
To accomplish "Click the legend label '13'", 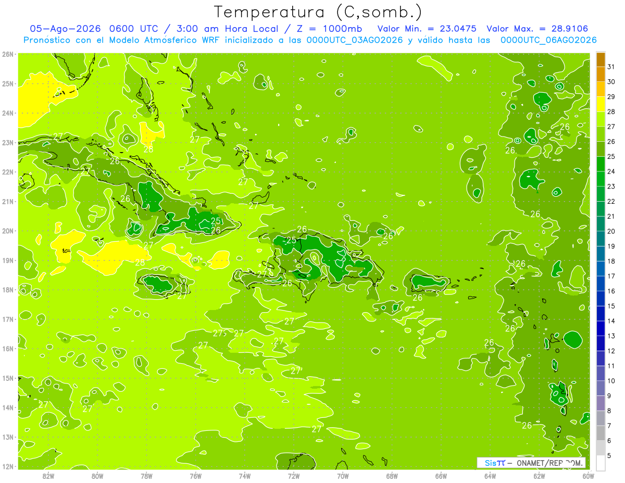I will coord(611,336).
